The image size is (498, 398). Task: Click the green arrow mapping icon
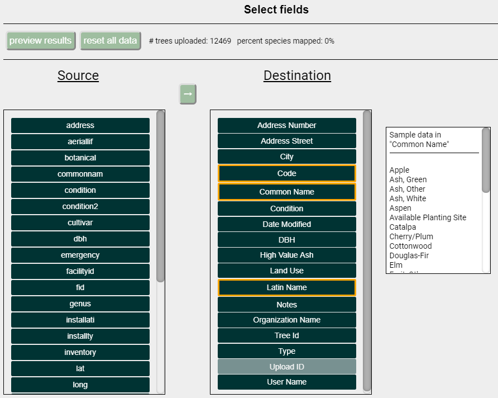click(x=188, y=94)
